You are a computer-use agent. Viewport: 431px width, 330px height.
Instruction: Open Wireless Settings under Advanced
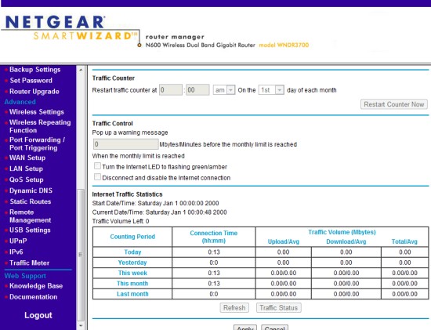tap(37, 112)
